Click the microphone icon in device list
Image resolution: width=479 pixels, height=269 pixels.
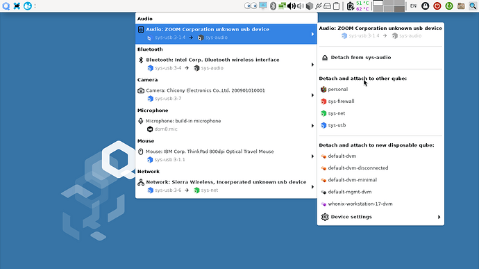pyautogui.click(x=140, y=121)
